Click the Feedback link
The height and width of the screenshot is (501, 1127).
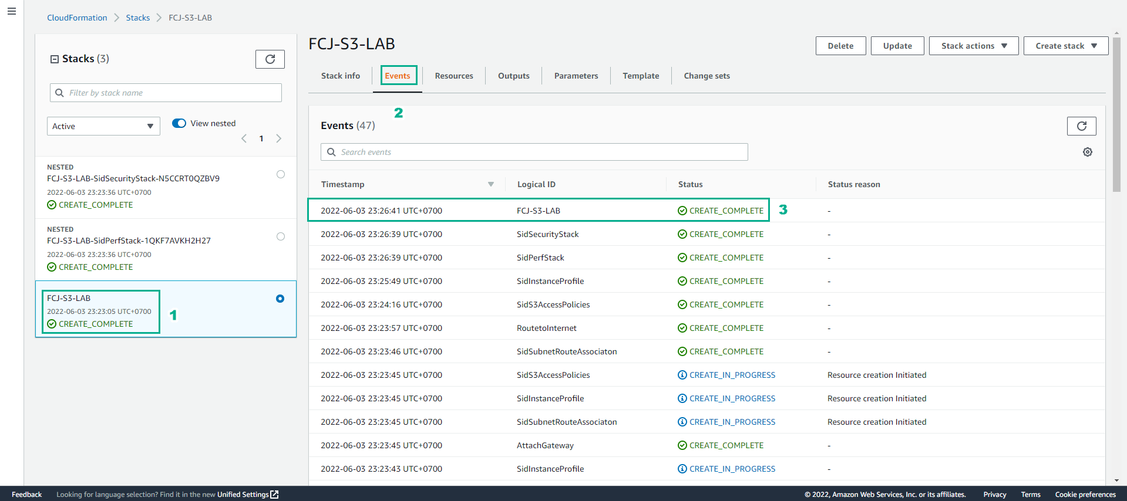click(x=26, y=495)
